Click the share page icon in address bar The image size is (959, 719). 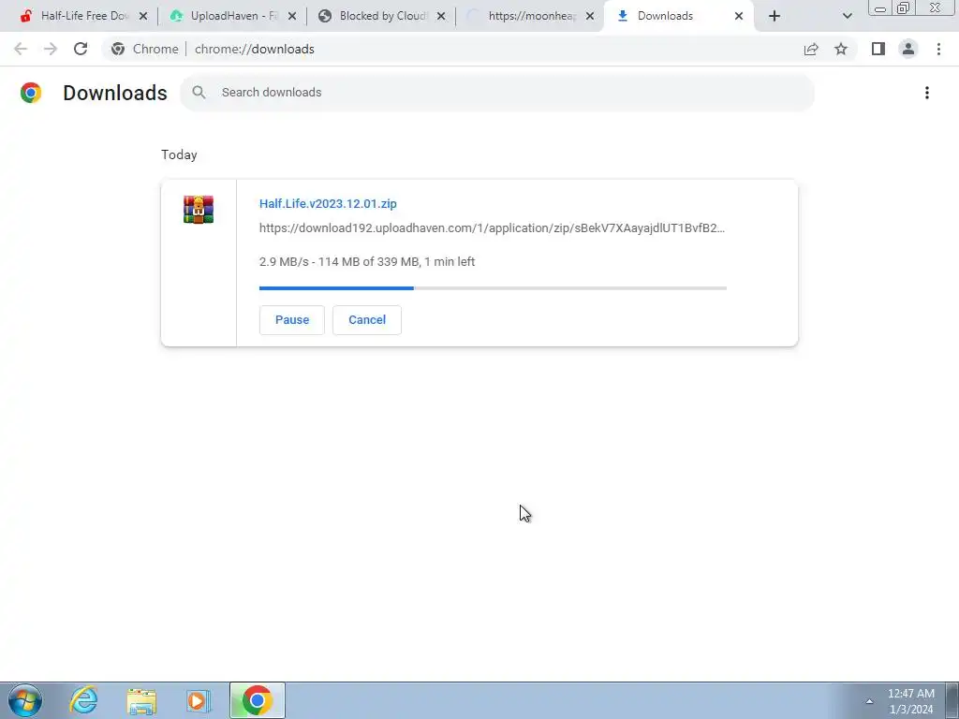pos(811,49)
